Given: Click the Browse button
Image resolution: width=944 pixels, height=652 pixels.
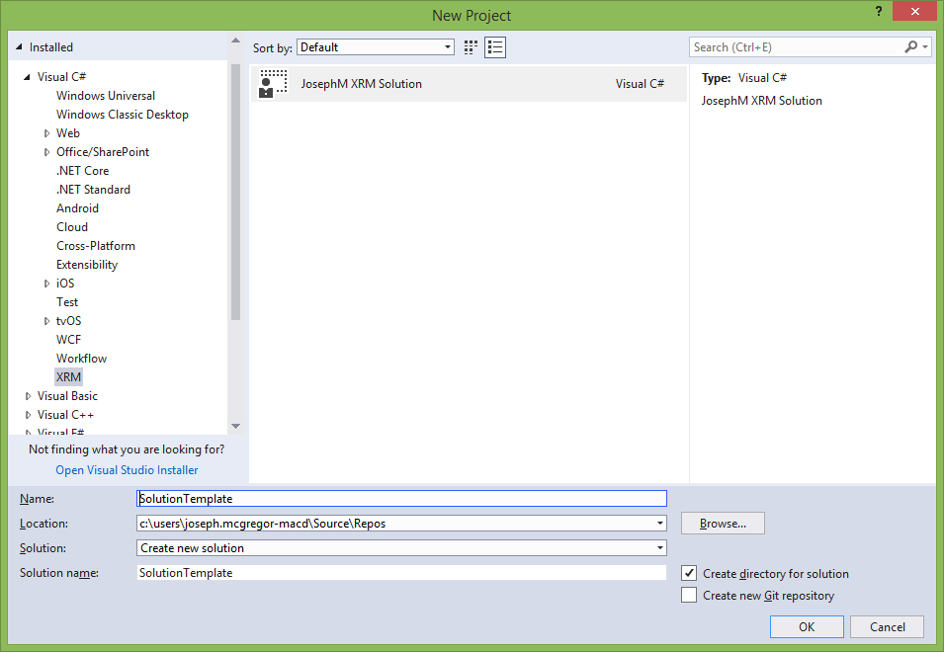Looking at the screenshot, I should click(x=723, y=524).
